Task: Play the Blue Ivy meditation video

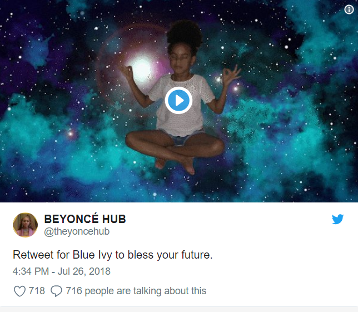Action: click(x=178, y=101)
